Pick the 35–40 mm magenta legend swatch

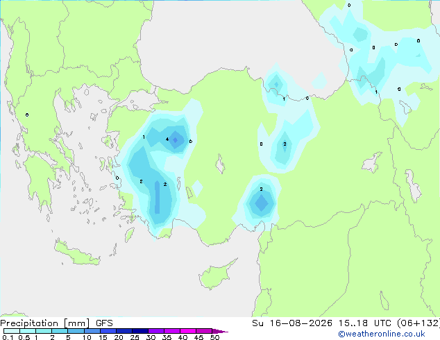172,331
